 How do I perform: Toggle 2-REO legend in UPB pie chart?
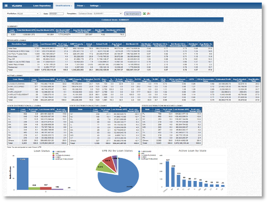coord(142,157)
